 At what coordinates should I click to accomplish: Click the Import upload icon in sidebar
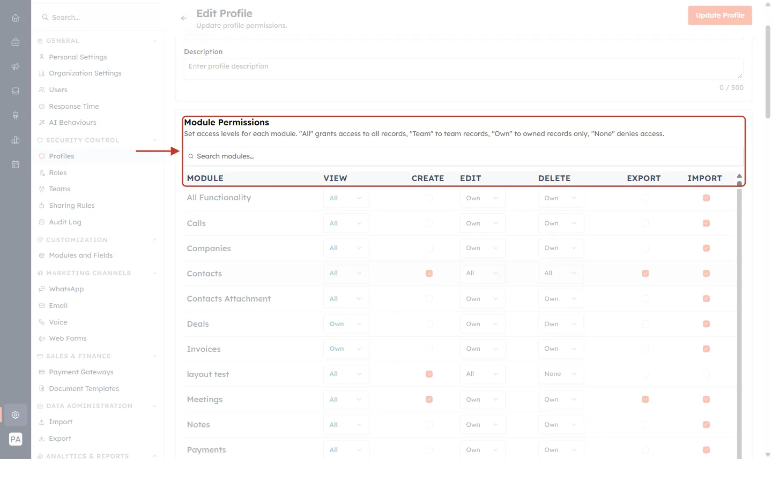[42, 422]
